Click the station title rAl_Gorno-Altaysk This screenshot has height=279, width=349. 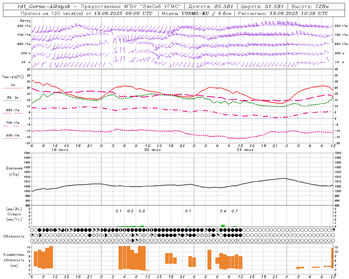[x=44, y=7]
